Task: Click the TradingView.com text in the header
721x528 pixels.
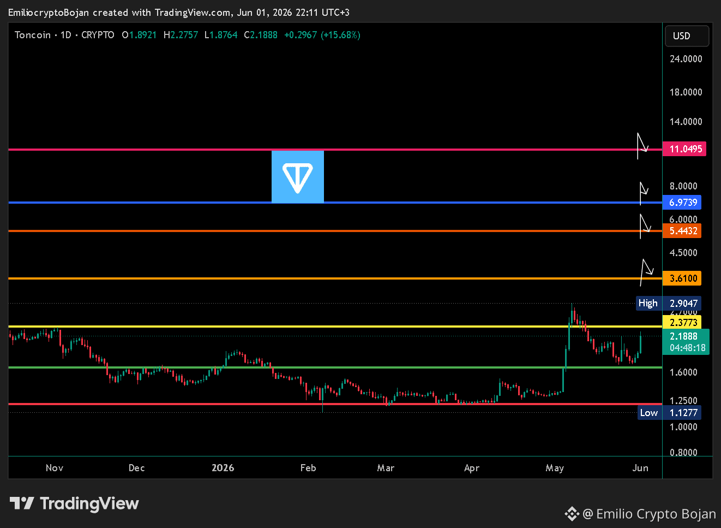Action: click(193, 13)
